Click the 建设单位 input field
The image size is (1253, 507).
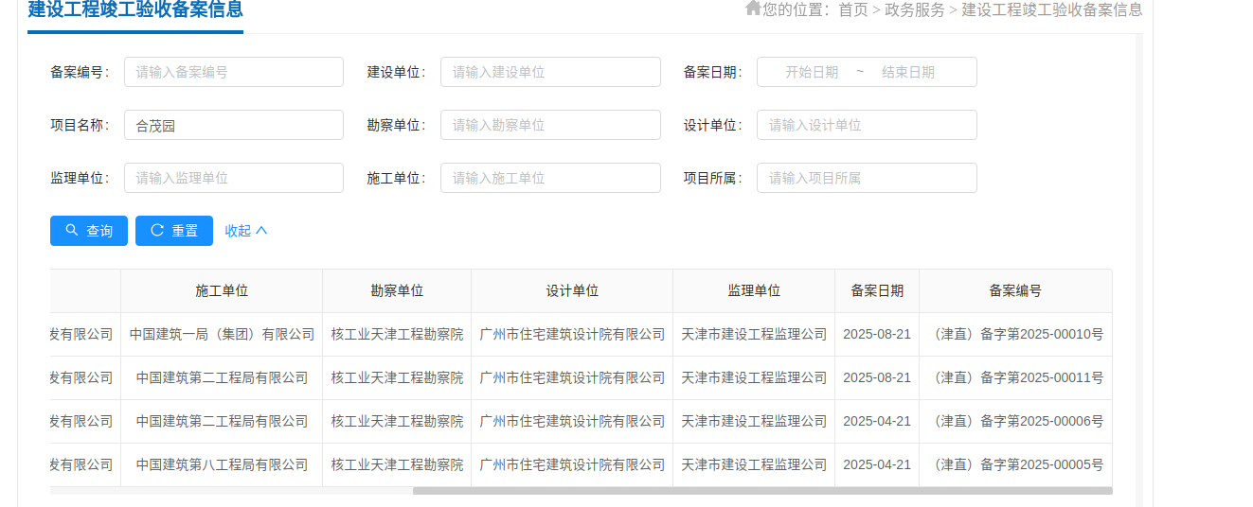click(550, 72)
